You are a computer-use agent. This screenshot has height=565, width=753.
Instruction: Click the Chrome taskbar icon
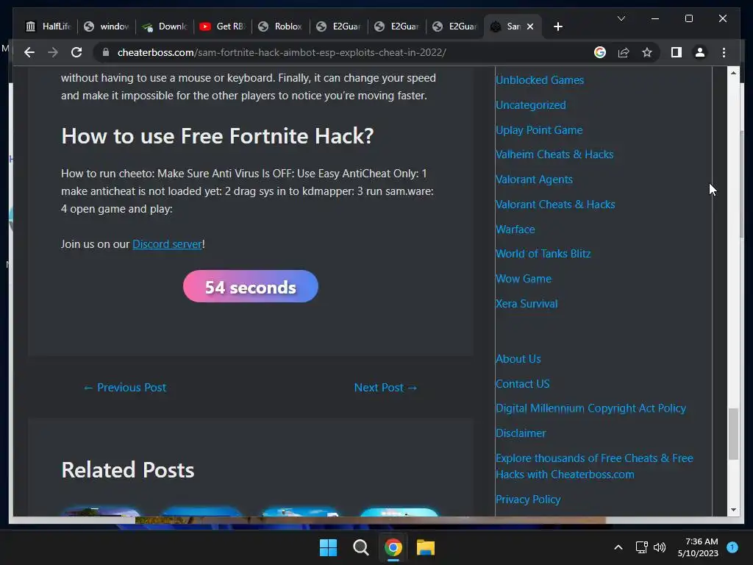tap(393, 547)
